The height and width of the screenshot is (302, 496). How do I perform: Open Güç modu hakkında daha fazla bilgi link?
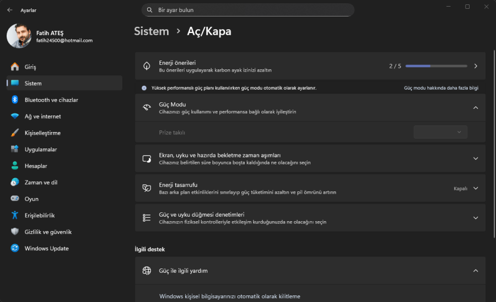pyautogui.click(x=441, y=88)
